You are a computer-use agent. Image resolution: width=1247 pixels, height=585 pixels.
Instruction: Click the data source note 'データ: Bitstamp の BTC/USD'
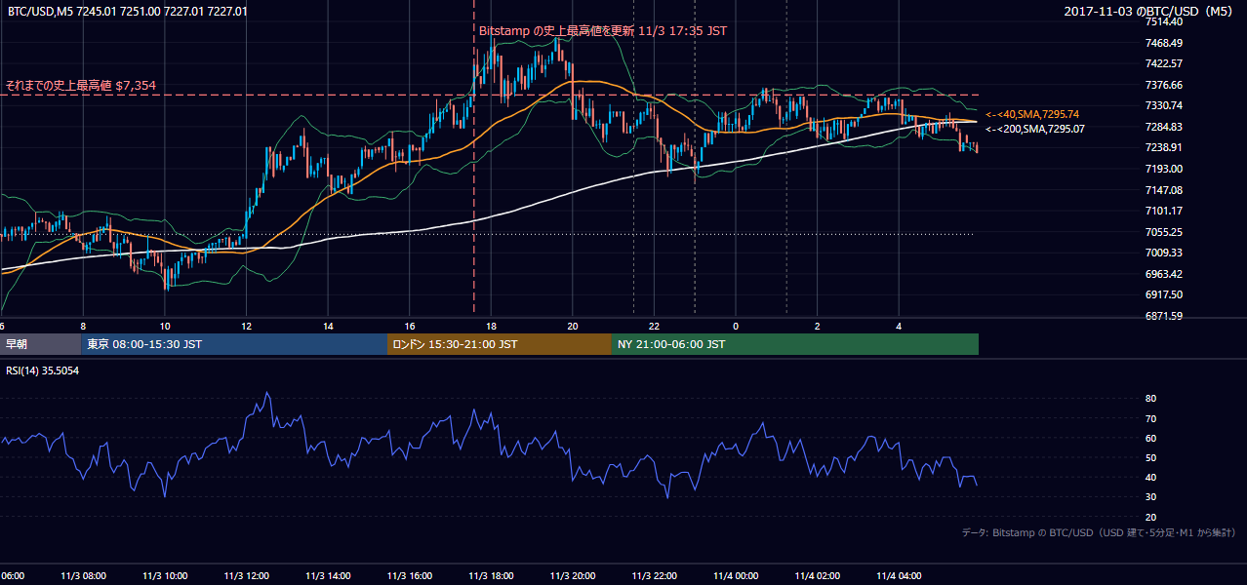[x=1099, y=532]
